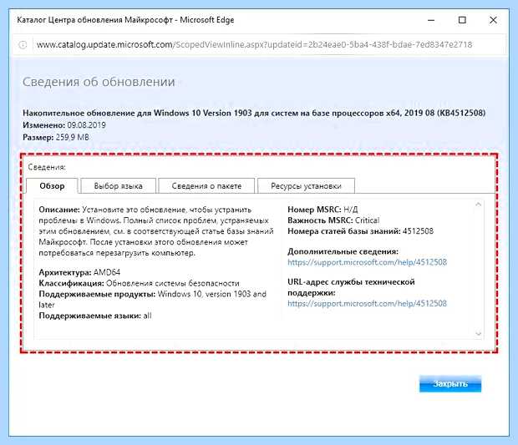The image size is (518, 445).
Task: Select the Описание paragraph text
Action: pyautogui.click(x=156, y=231)
